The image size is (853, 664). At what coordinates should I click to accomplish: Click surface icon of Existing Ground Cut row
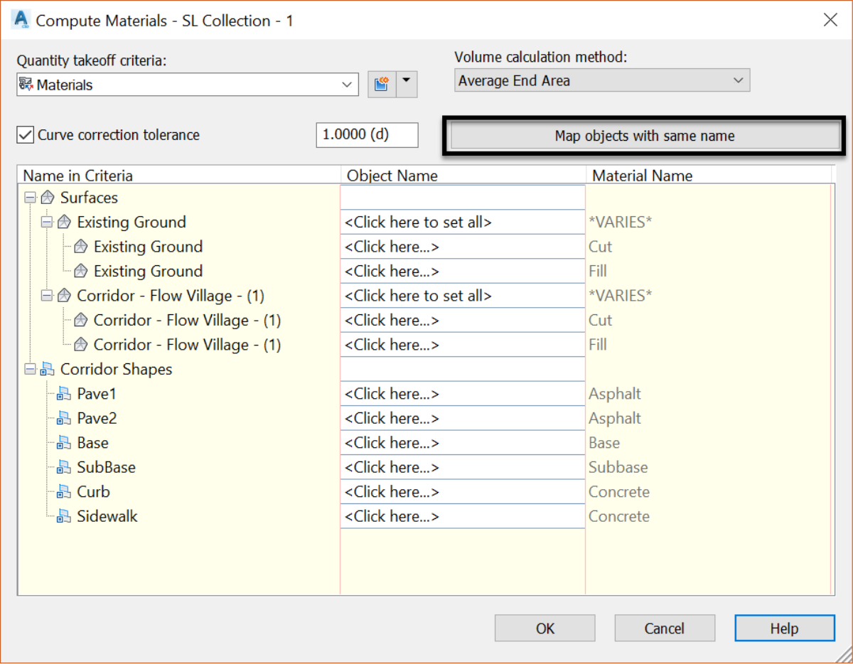click(x=81, y=247)
